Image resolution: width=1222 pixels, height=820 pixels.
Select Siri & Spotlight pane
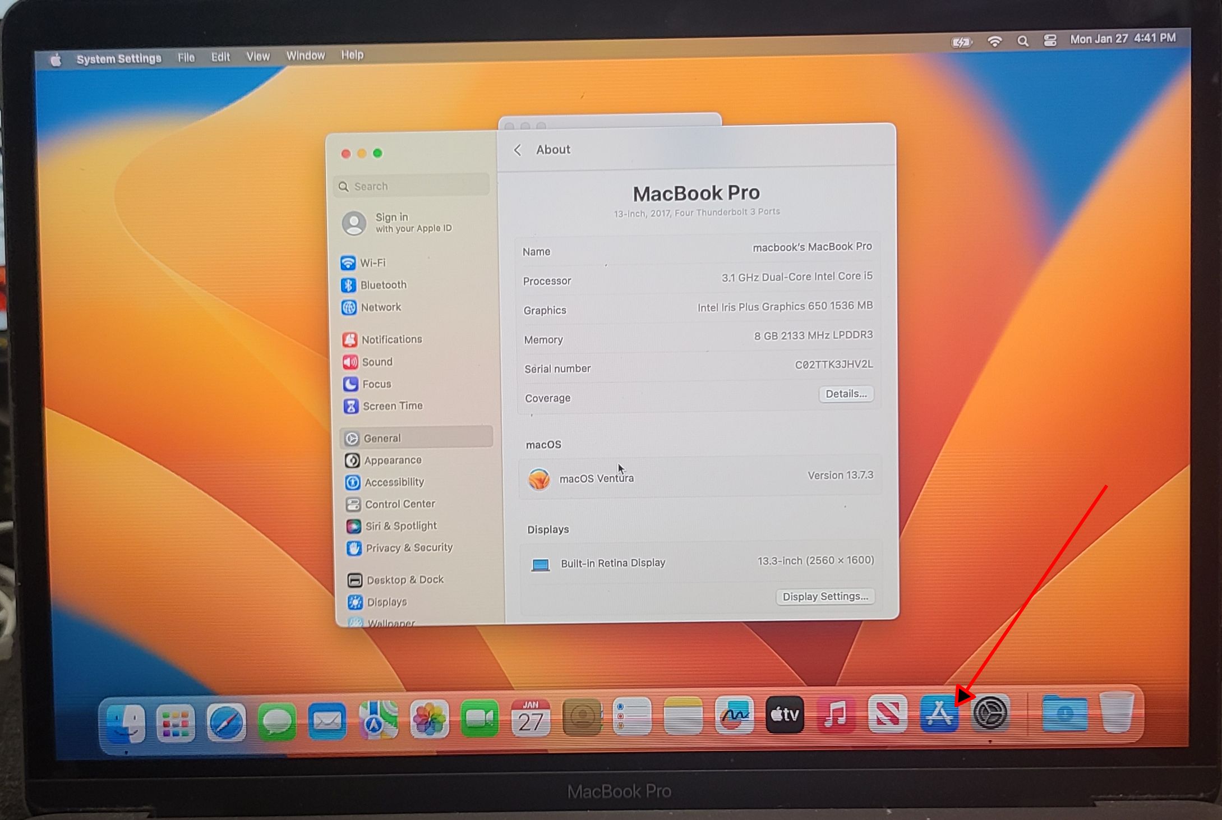coord(400,526)
